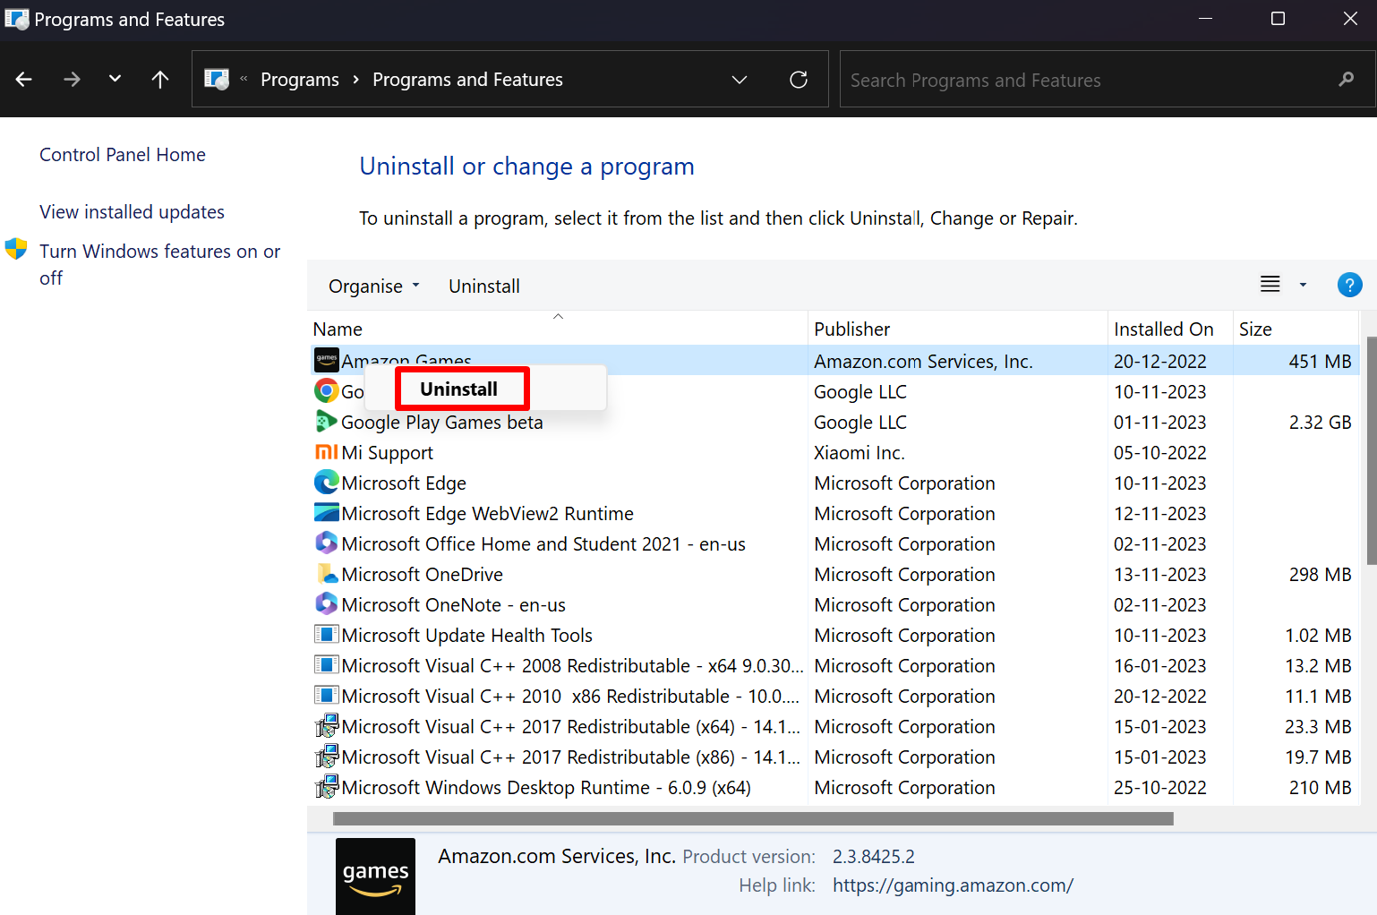Select Microsoft OneDrive program name

coord(423,574)
